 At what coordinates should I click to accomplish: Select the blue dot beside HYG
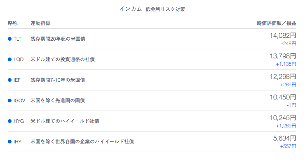(10, 121)
